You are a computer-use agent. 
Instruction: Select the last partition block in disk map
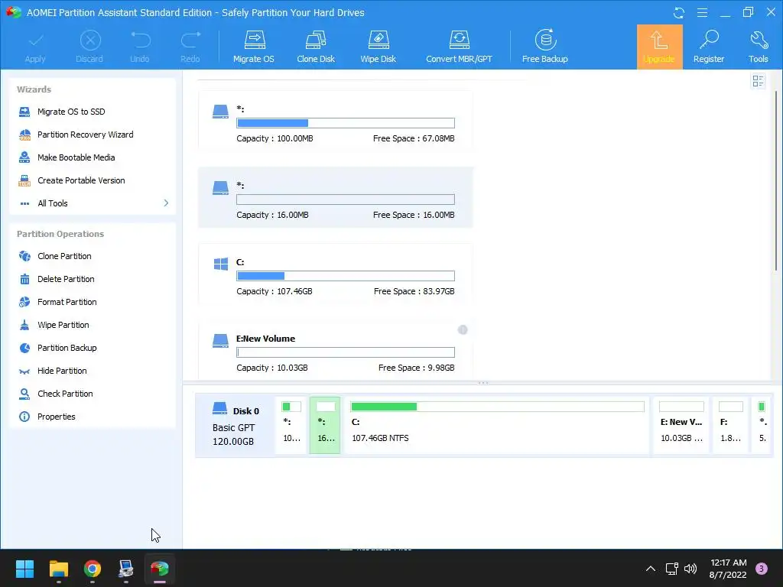point(762,425)
